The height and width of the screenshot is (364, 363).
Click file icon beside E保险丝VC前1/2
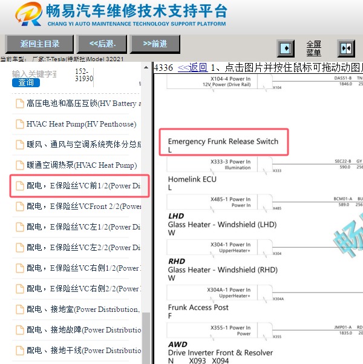20,186
